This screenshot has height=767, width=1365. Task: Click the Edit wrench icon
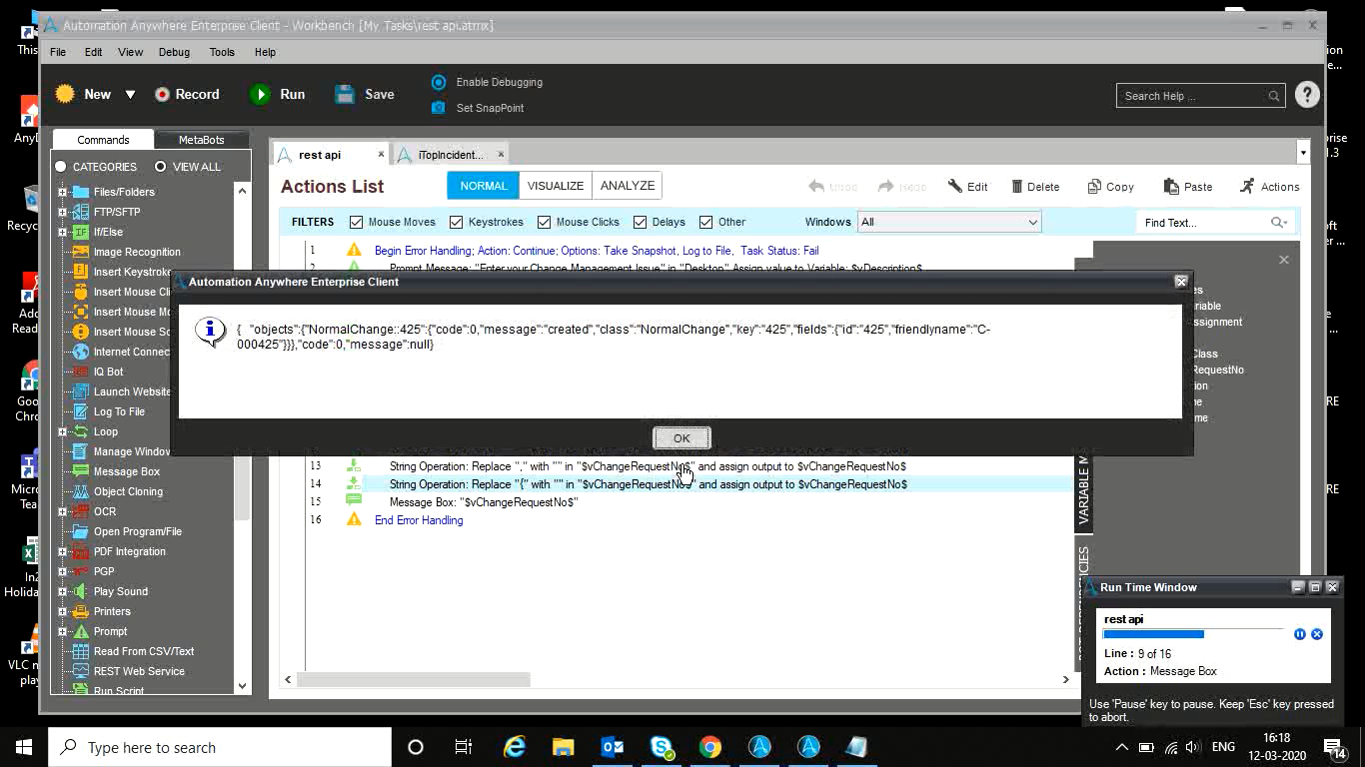(955, 186)
